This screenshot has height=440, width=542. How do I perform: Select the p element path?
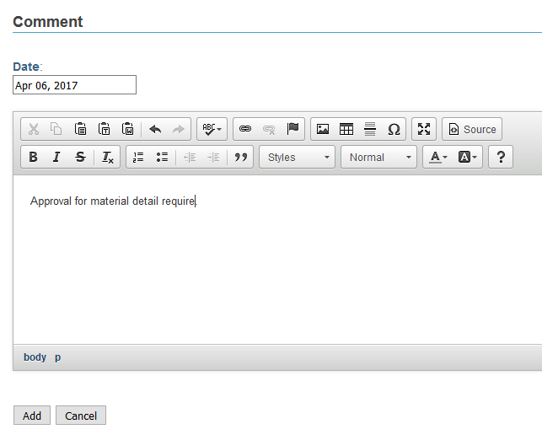click(x=57, y=357)
